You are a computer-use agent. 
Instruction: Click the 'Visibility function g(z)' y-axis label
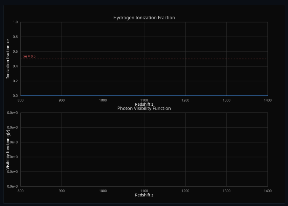(x=8, y=150)
